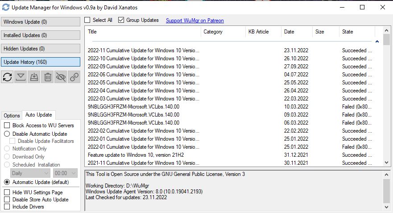This screenshot has width=393, height=213.
Task: Select VCLibs row dated 06.03.2022
Action: [230, 123]
